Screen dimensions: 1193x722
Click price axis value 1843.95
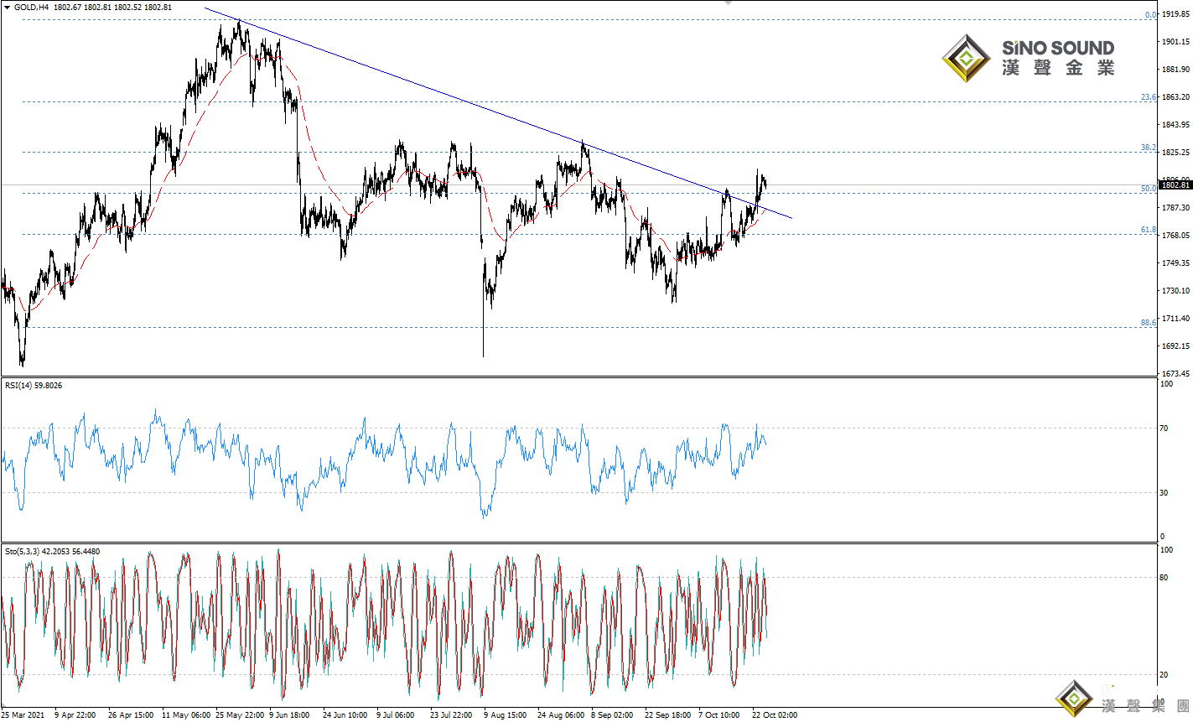[1175, 125]
